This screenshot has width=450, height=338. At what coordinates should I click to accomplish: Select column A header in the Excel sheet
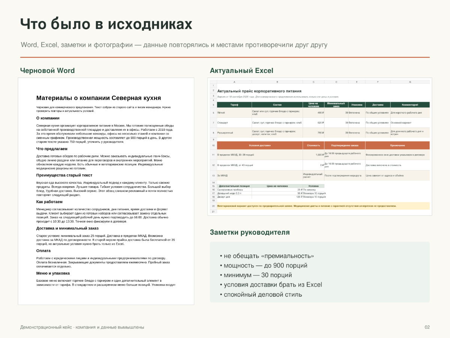pyautogui.click(x=234, y=82)
